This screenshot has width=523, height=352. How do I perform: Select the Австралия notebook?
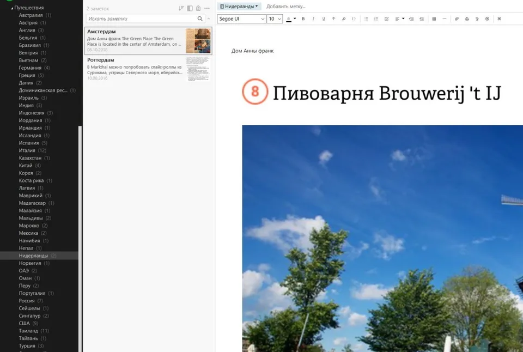[x=35, y=15]
